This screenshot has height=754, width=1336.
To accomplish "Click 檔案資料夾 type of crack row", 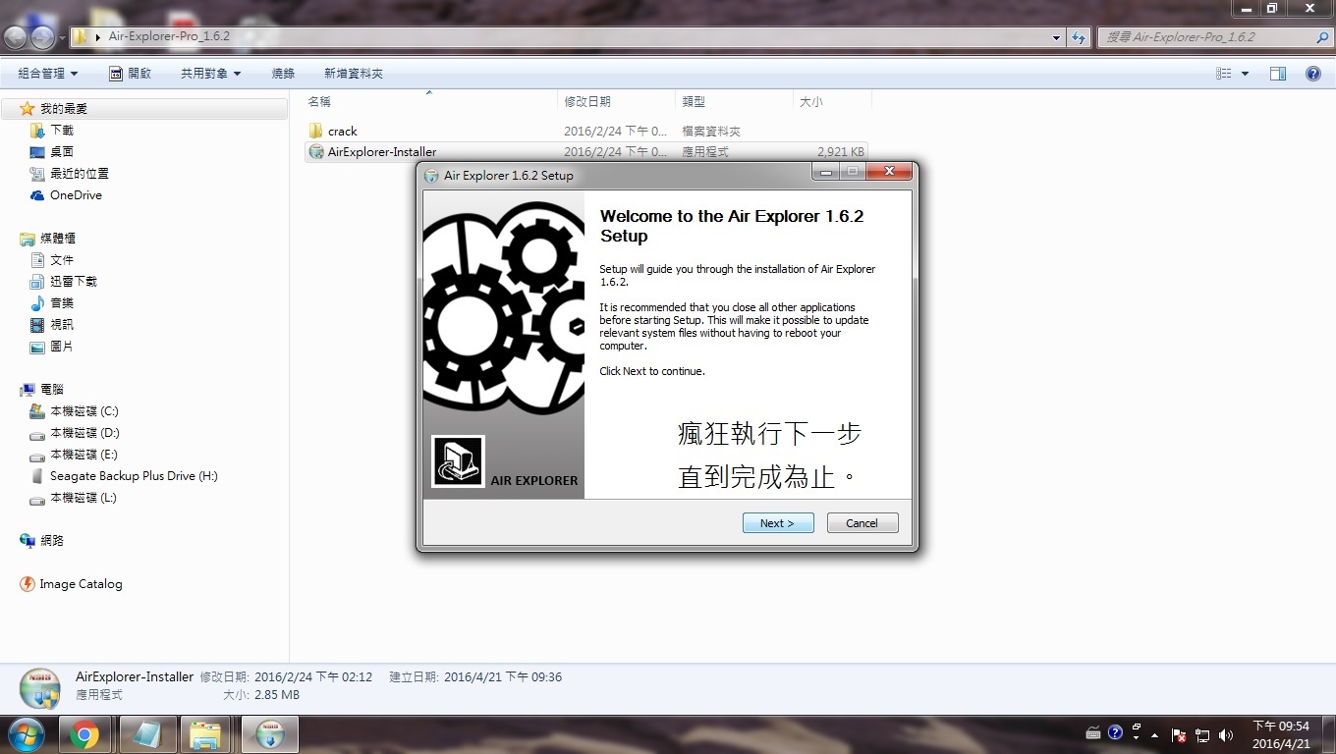I will tap(711, 131).
